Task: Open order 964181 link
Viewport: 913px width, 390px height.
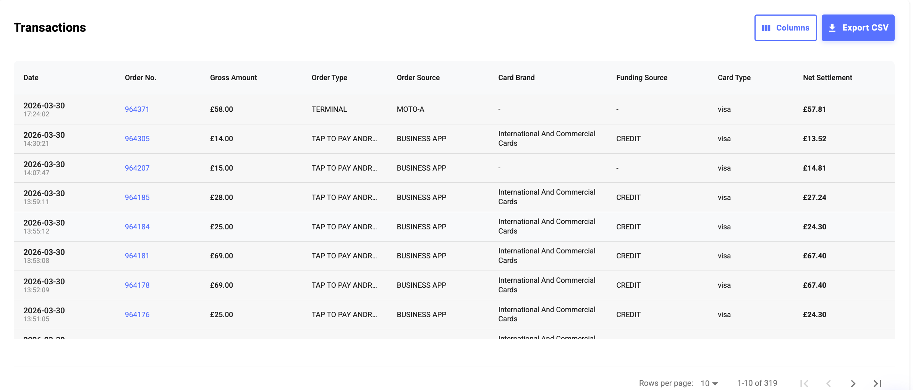Action: point(137,256)
